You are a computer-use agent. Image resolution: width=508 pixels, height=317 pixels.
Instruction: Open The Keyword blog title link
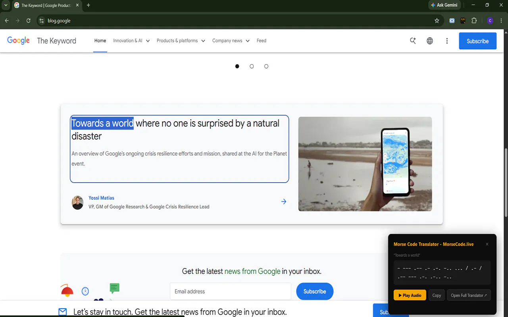tap(56, 41)
